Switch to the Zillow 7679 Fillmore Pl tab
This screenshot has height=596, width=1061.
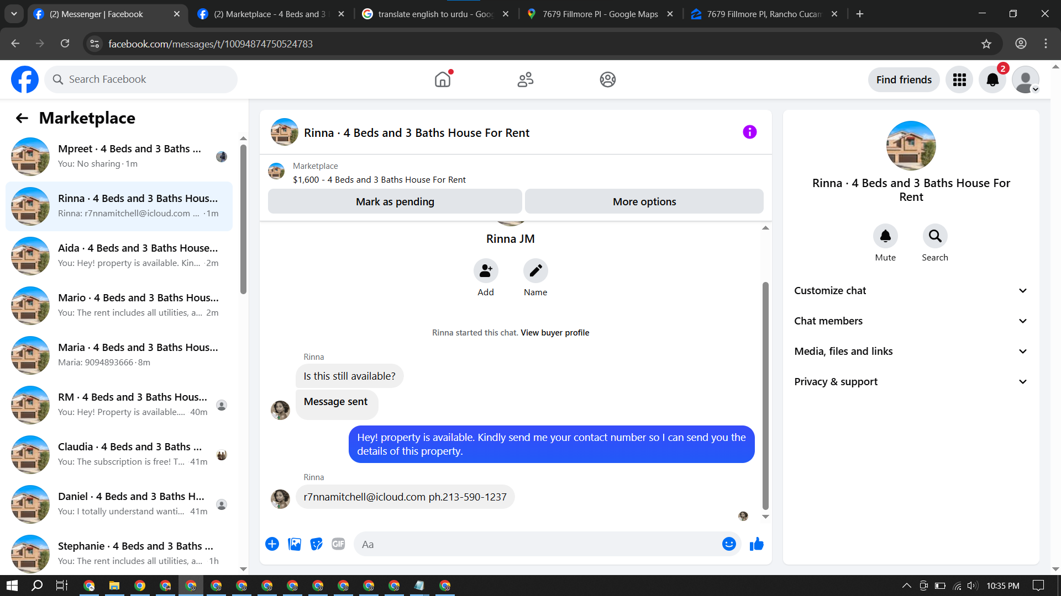(764, 14)
